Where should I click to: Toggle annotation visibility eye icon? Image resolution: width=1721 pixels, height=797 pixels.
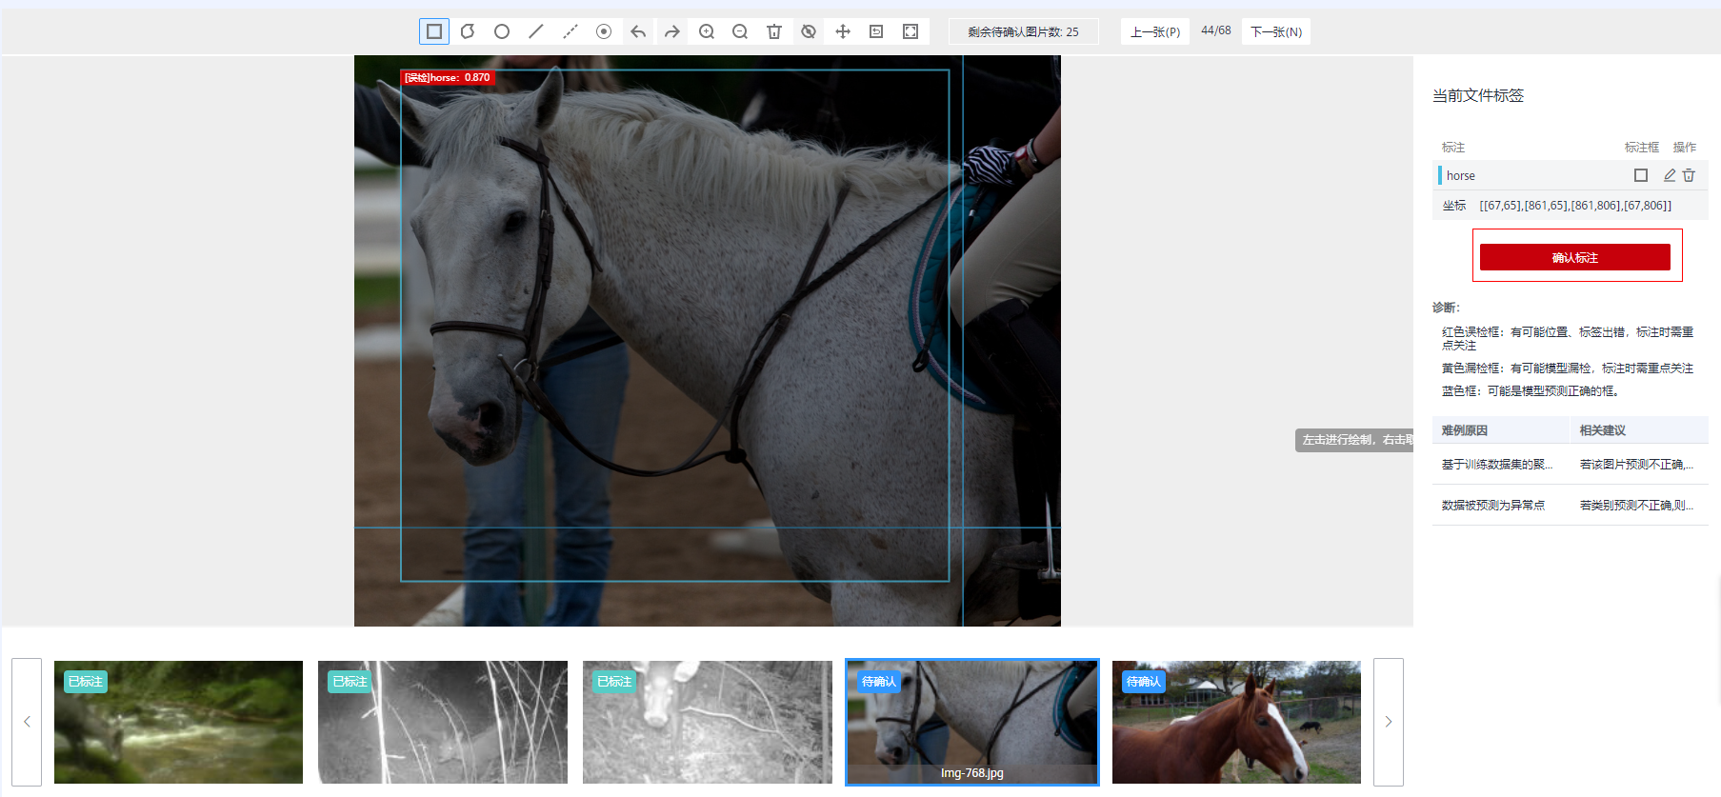pos(809,31)
